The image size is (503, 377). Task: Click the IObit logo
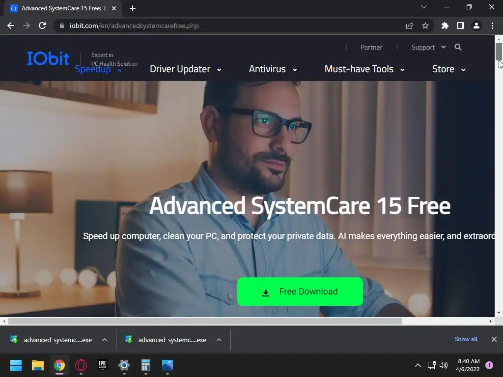click(x=48, y=58)
